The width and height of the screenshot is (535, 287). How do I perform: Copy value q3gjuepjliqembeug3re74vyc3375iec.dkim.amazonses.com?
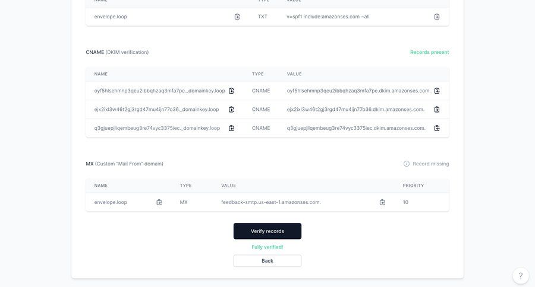(x=437, y=128)
